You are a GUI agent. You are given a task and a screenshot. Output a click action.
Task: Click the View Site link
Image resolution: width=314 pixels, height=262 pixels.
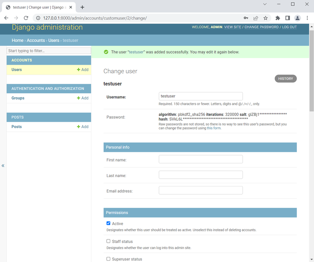tap(233, 27)
